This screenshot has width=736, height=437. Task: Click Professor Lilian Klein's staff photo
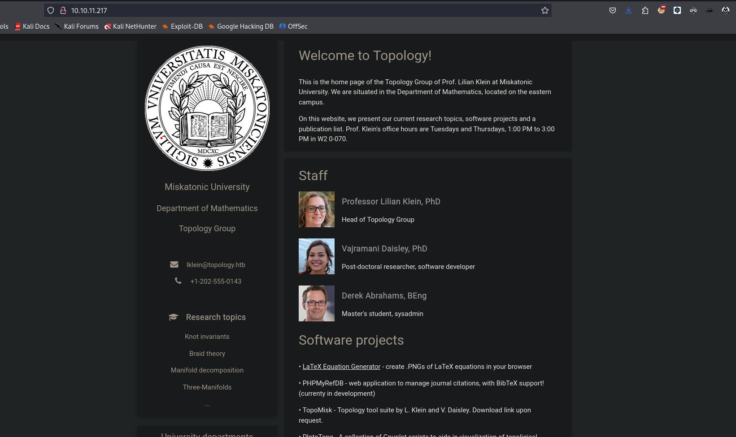click(317, 209)
